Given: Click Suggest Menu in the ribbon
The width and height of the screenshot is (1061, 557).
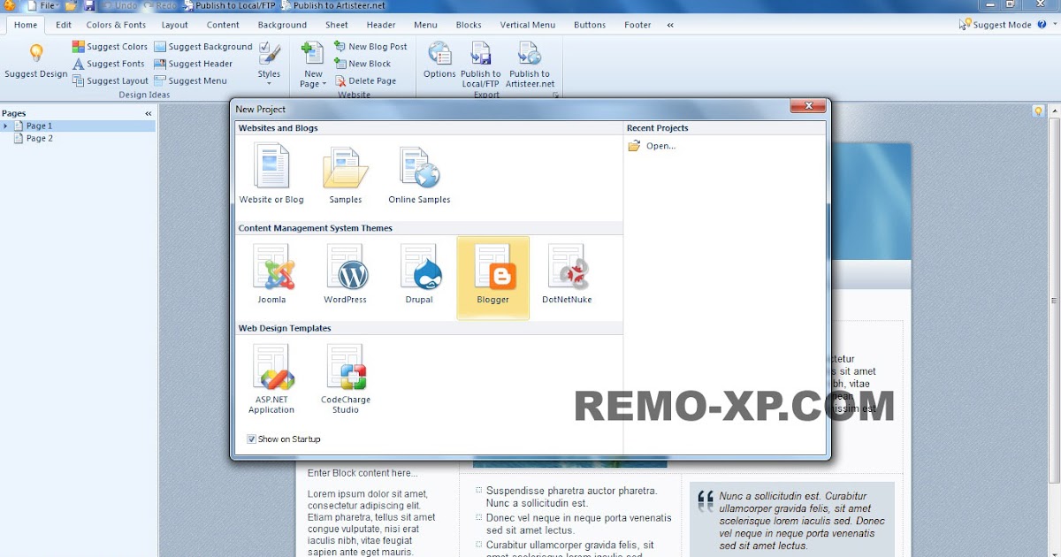Looking at the screenshot, I should click(190, 80).
